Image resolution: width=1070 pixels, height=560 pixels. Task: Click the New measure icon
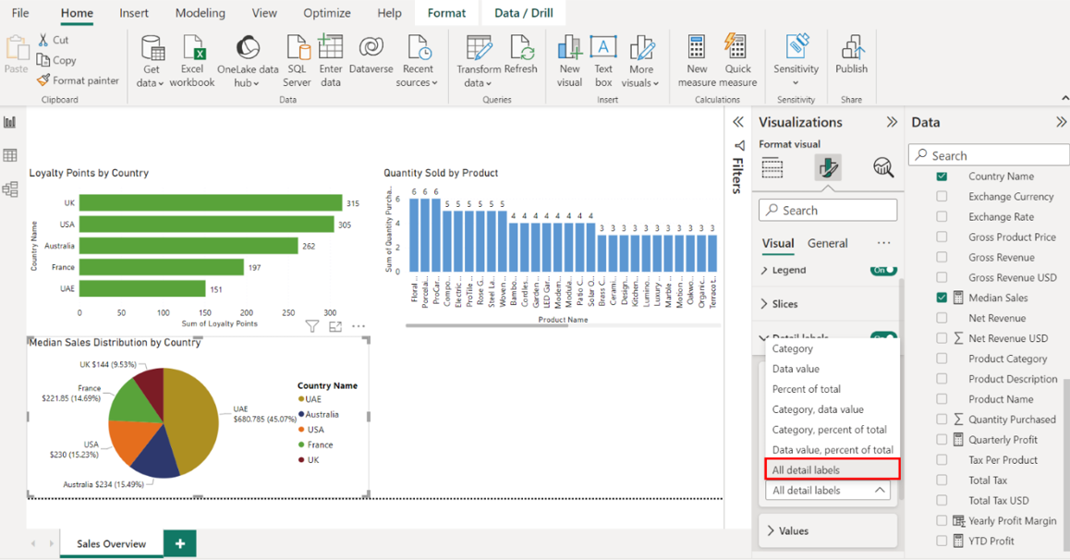tap(697, 48)
